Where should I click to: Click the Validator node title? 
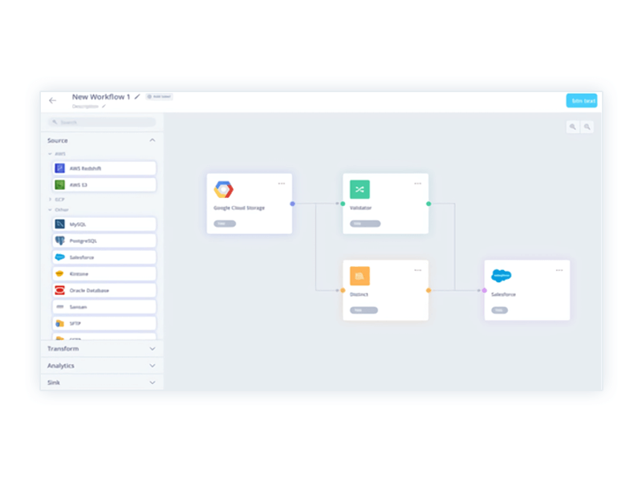[360, 208]
